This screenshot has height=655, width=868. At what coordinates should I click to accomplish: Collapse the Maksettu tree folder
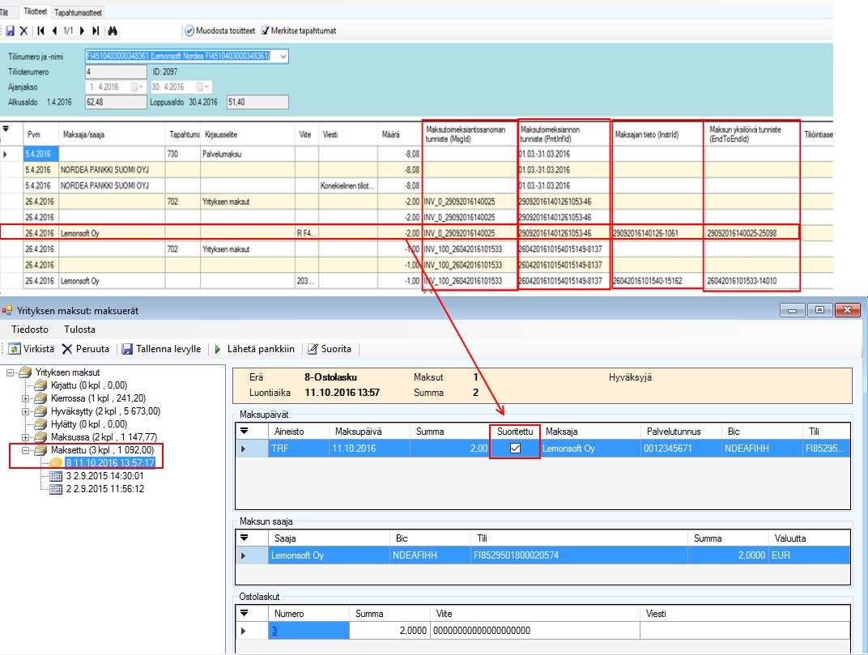click(x=26, y=449)
